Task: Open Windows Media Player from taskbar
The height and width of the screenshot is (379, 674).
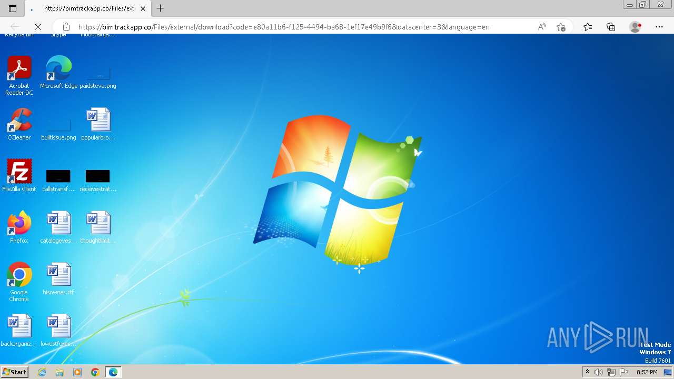Action: click(x=77, y=372)
